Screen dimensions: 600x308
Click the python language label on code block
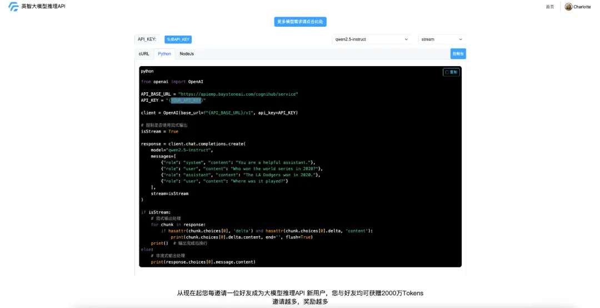click(147, 71)
